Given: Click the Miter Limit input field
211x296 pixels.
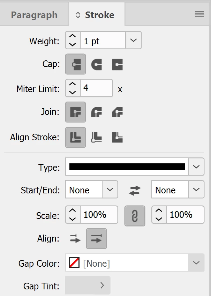Looking at the screenshot, I should pos(96,88).
